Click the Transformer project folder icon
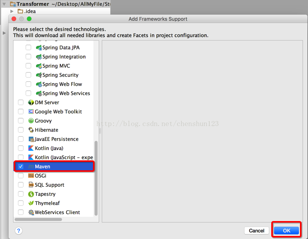The width and height of the screenshot is (308, 239). (13, 4)
